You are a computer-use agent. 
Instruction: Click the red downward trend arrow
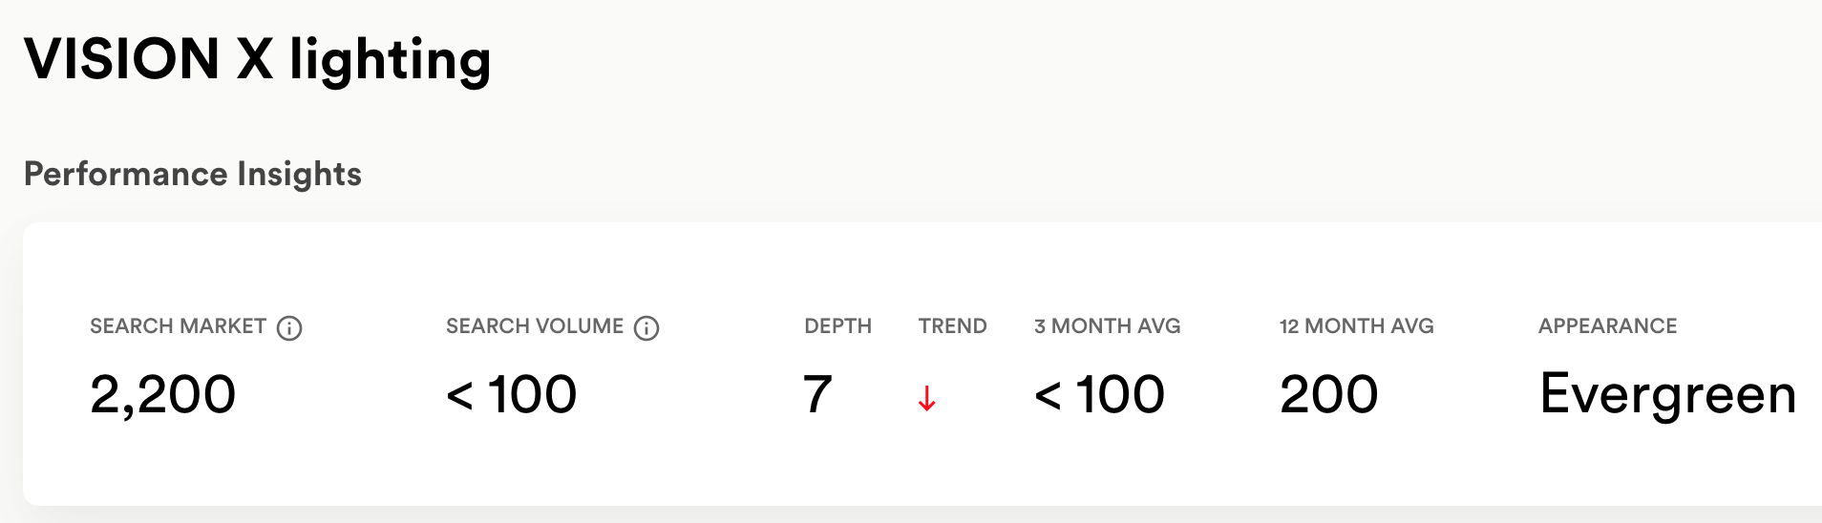(x=926, y=398)
